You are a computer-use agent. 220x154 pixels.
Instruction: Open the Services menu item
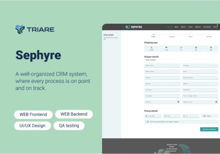pos(183,27)
